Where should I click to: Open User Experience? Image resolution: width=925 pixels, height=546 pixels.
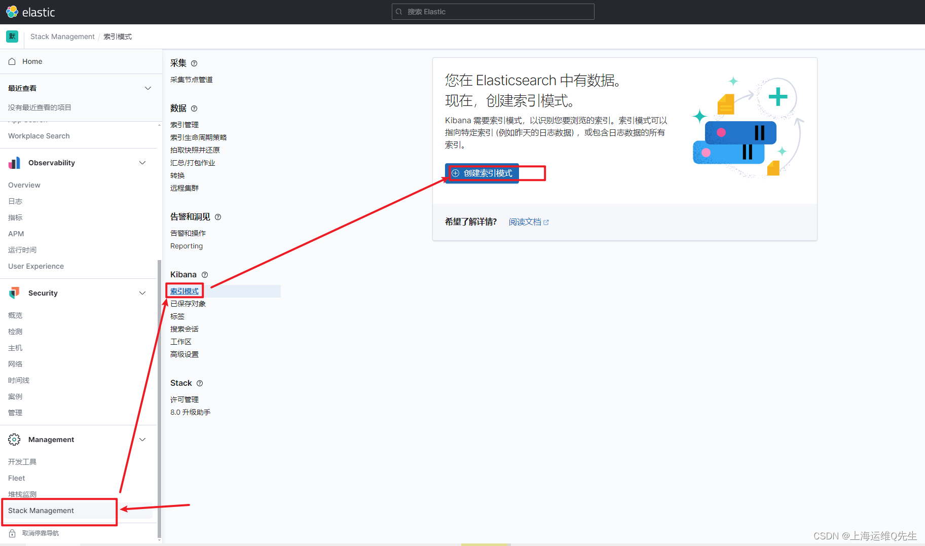point(36,266)
